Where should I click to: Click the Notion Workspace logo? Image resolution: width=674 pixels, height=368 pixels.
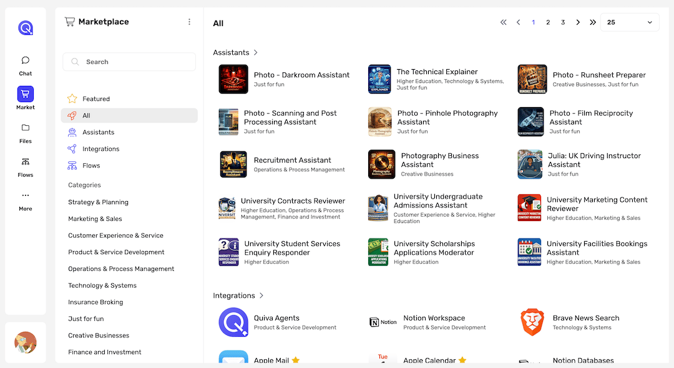click(383, 322)
